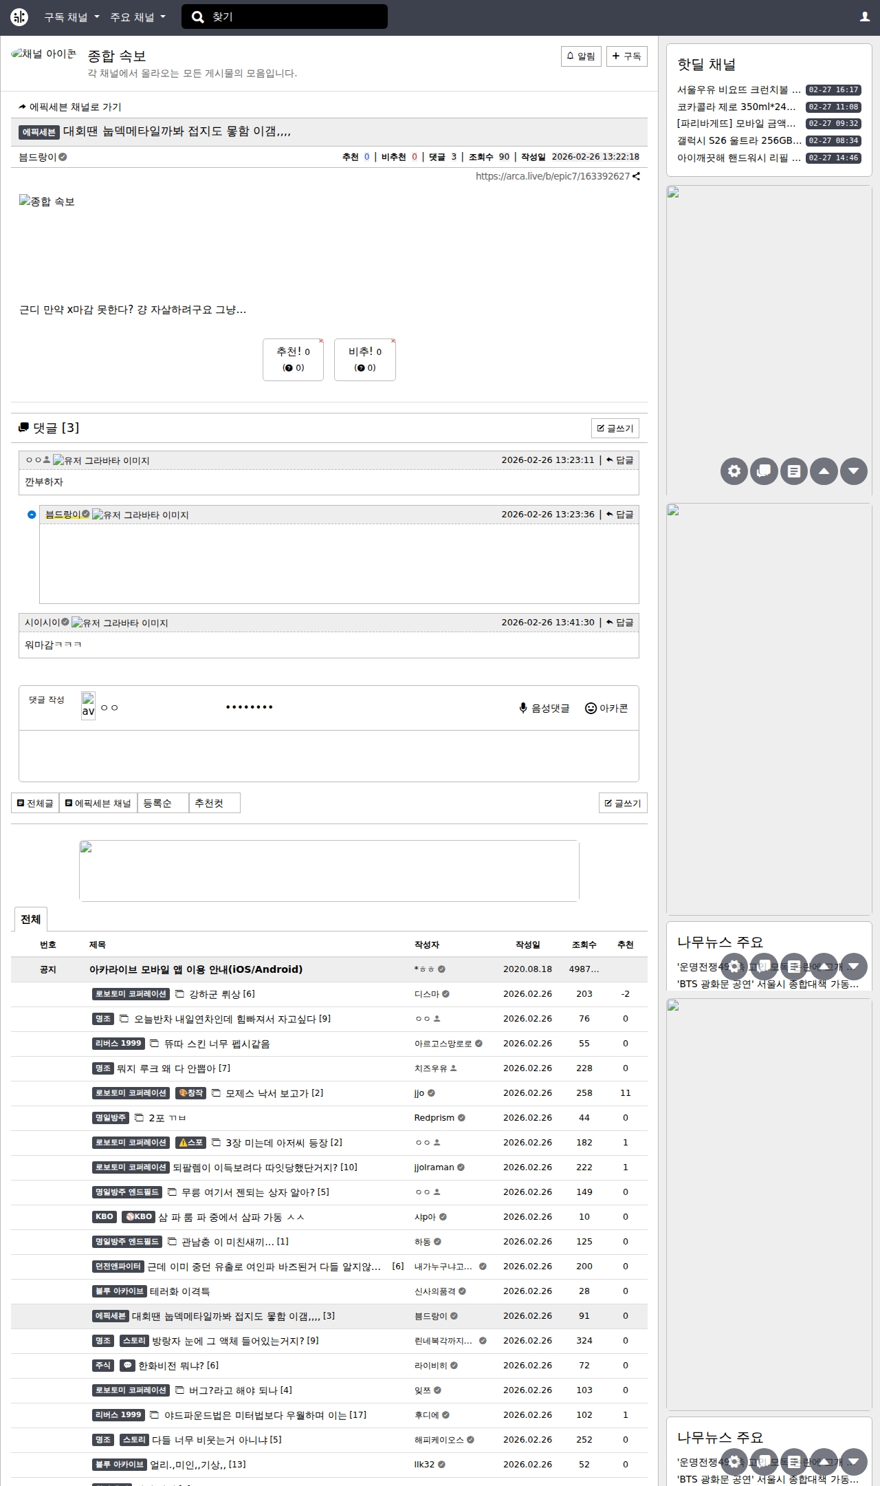Open the 추천컷 filter selector
The height and width of the screenshot is (1486, 880).
(x=214, y=804)
